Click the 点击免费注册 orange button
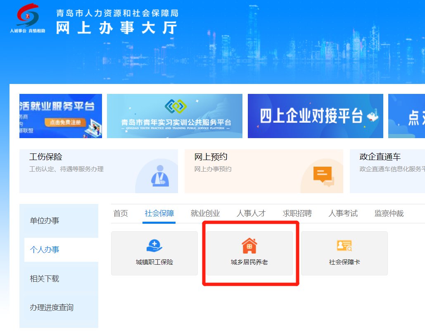This screenshot has height=335, width=425. pyautogui.click(x=65, y=122)
